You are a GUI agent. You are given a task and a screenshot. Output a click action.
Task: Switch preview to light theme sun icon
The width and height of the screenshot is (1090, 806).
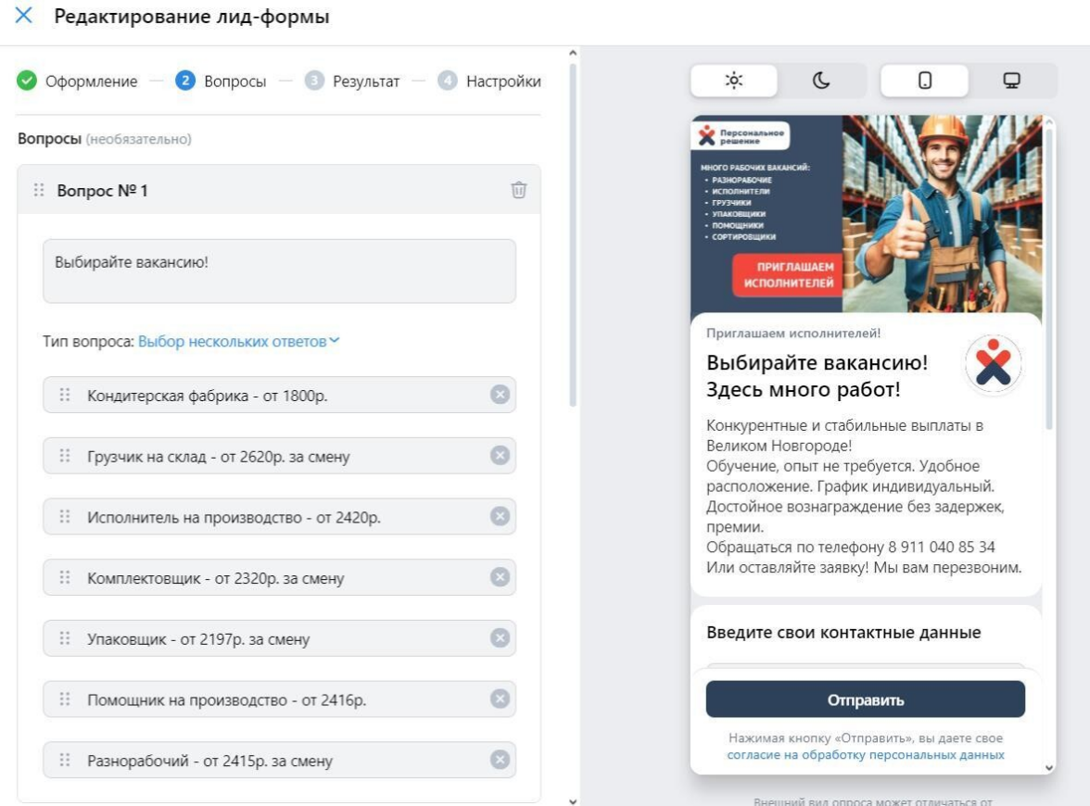pos(733,81)
